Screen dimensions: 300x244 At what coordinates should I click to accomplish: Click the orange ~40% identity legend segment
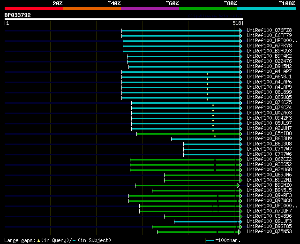[92, 8]
